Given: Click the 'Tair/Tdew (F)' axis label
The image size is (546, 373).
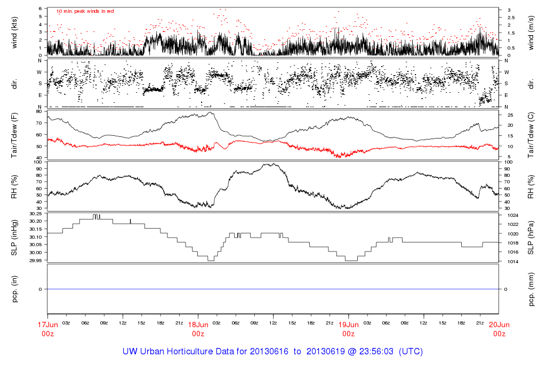Looking at the screenshot, I should pyautogui.click(x=14, y=136).
